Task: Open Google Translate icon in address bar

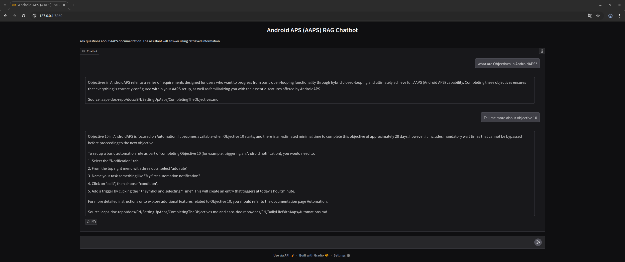Action: pyautogui.click(x=590, y=15)
